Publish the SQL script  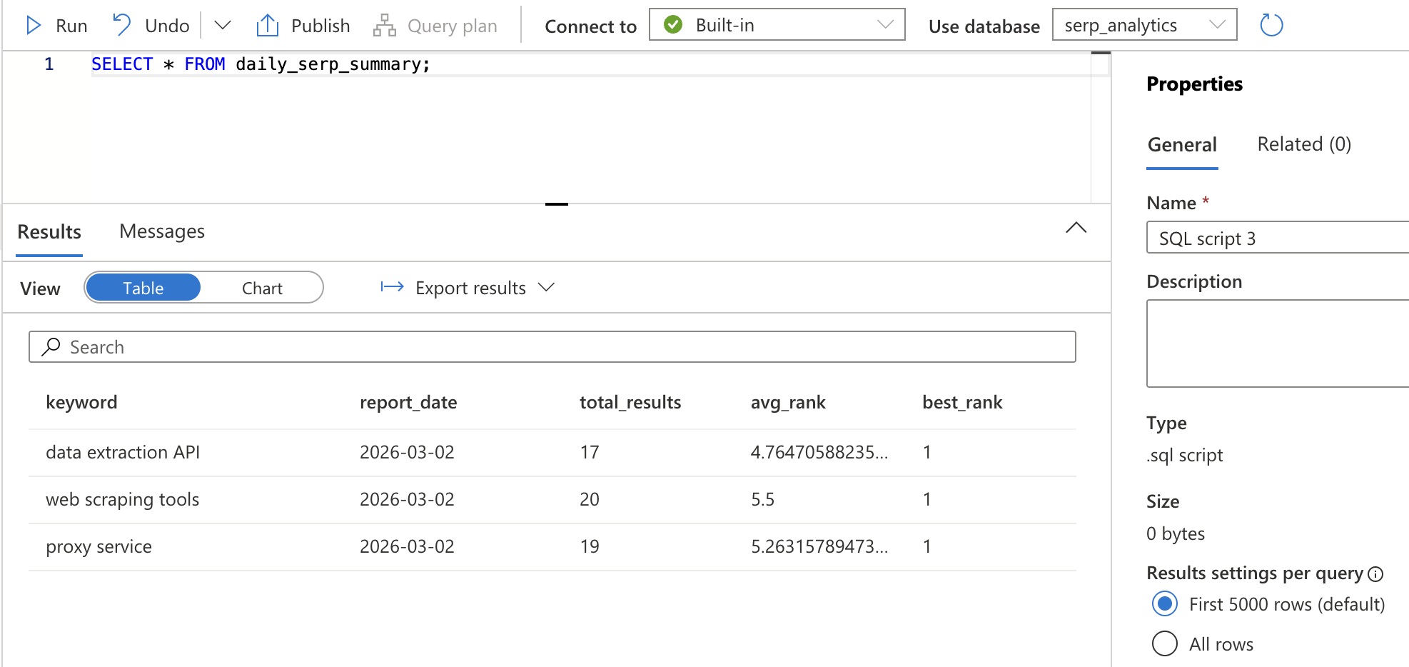click(x=302, y=25)
